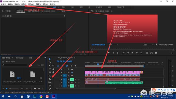Switch to the 媒体浏览器 tab

click(x=20, y=58)
